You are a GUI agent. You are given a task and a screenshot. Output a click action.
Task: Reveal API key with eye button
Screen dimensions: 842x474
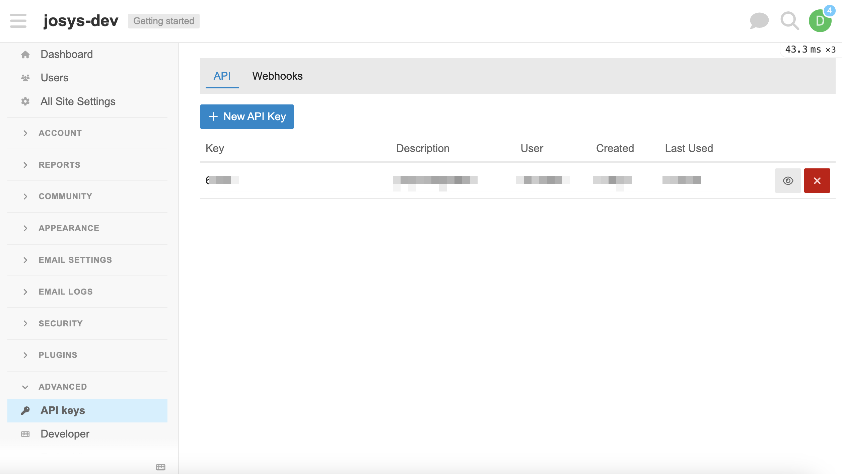click(788, 180)
